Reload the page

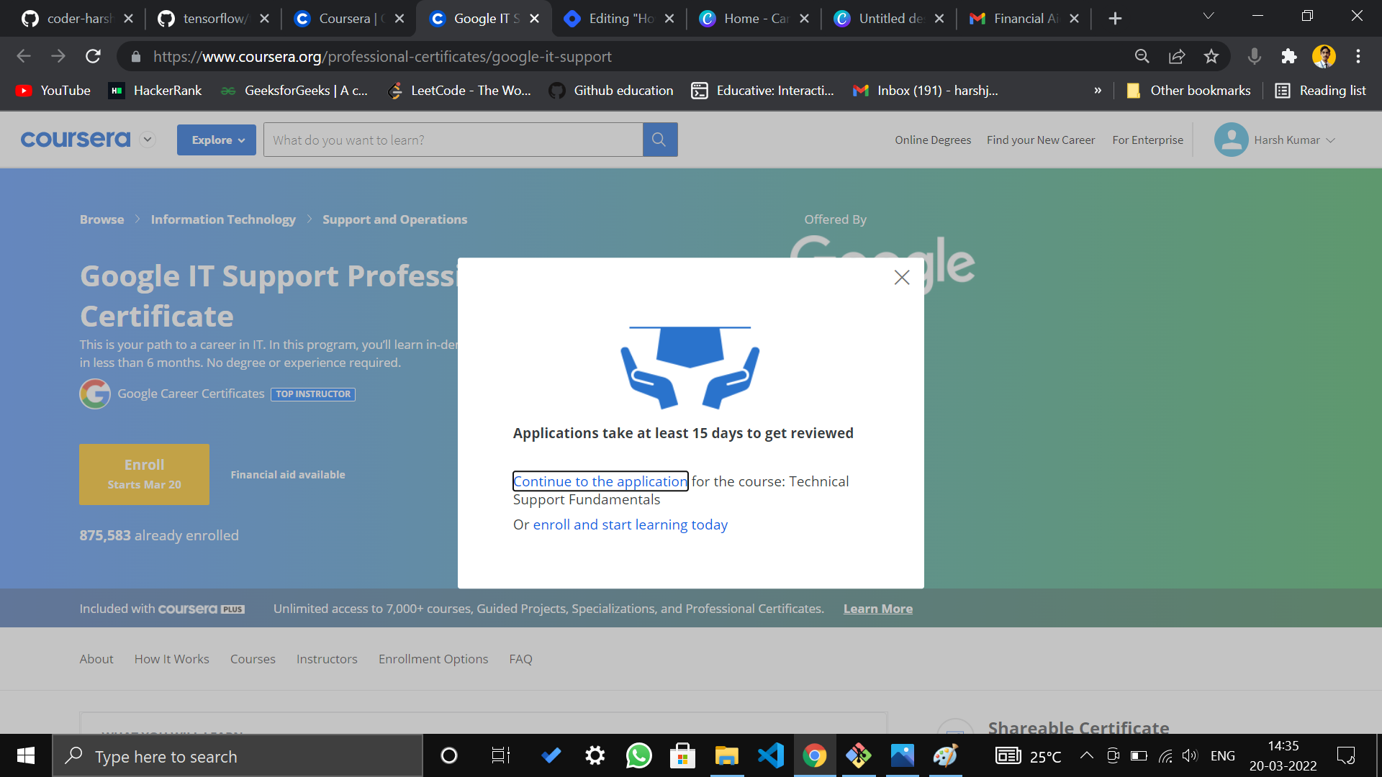pos(93,56)
